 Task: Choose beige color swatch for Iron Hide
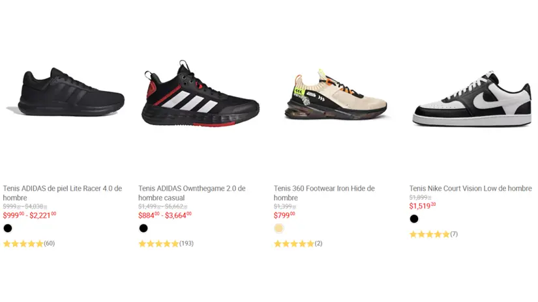[x=279, y=228]
